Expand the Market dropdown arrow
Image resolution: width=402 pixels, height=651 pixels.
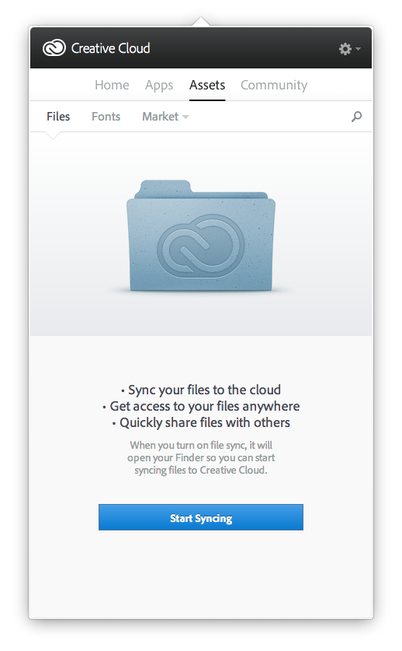tap(185, 117)
